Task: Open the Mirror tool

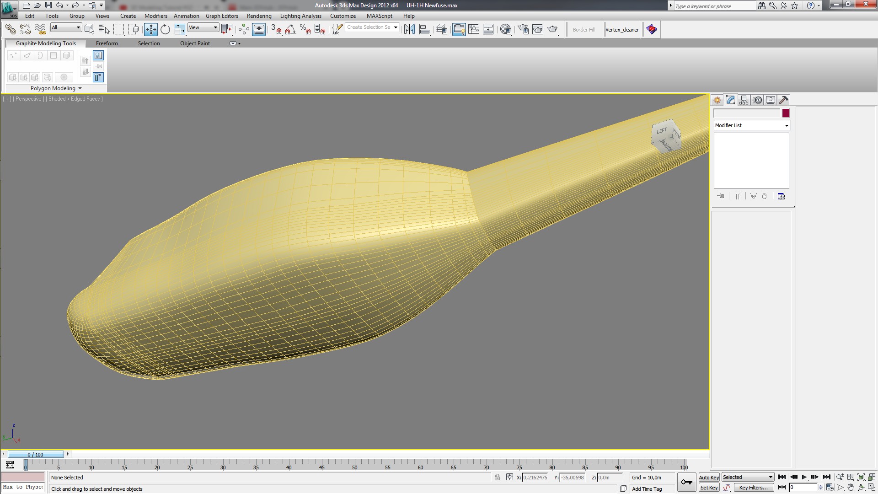Action: pyautogui.click(x=409, y=30)
